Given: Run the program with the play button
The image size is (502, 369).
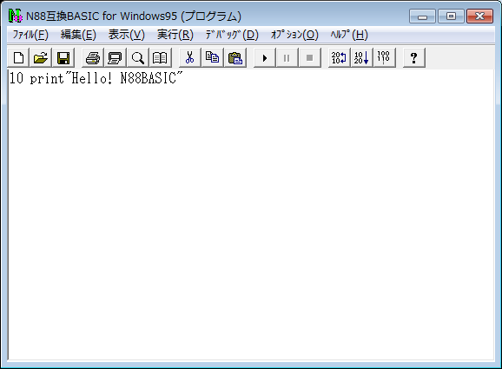Looking at the screenshot, I should [264, 58].
